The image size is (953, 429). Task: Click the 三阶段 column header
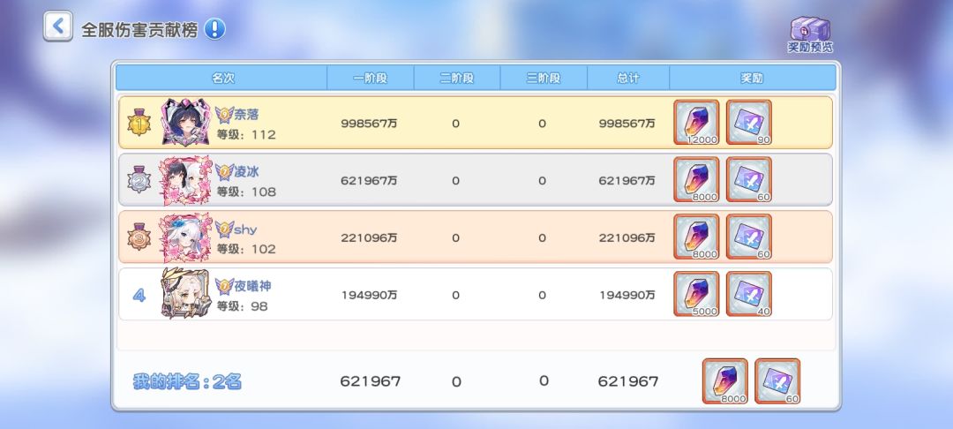[x=544, y=78]
